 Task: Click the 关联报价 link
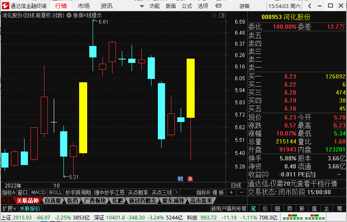coord(30,208)
